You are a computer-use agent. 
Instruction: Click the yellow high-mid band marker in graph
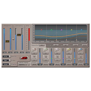[72, 30]
